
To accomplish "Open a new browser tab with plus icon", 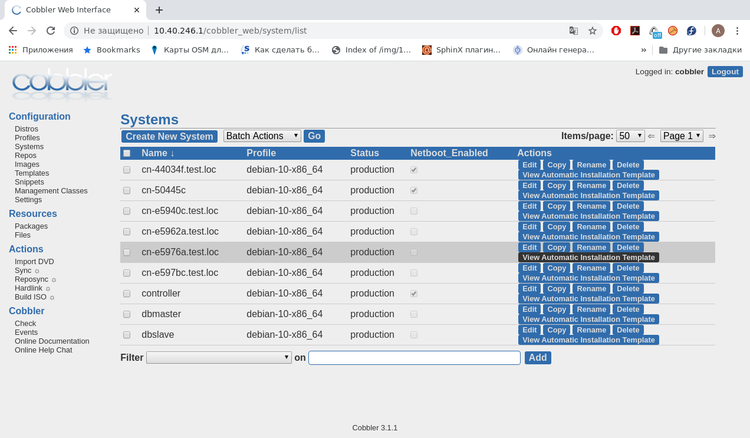I will coord(159,10).
